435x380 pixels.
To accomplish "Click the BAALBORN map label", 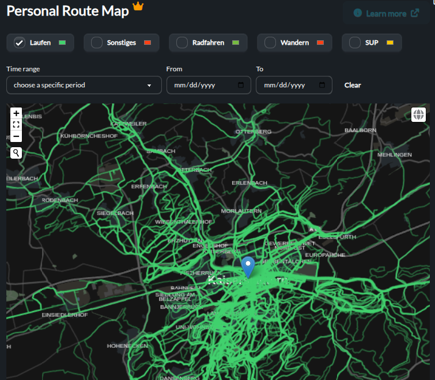I will click(360, 130).
